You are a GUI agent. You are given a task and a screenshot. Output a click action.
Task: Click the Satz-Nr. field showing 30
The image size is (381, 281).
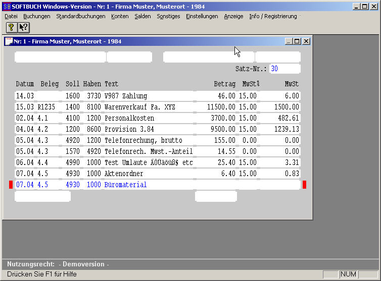coord(284,69)
